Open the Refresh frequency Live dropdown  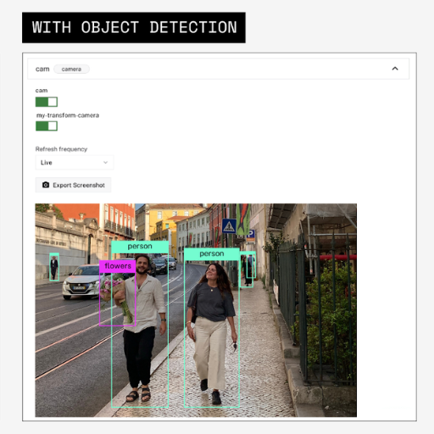coord(75,163)
